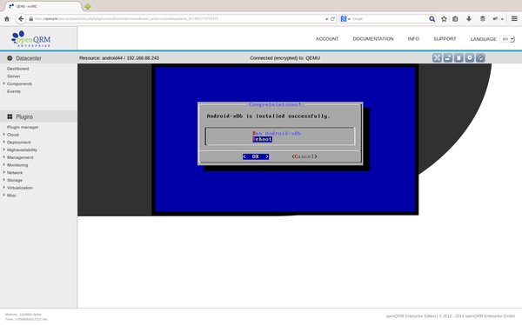This screenshot has height=325, width=522.
Task: Click the noVNC disconnect icon
Action: point(480,58)
